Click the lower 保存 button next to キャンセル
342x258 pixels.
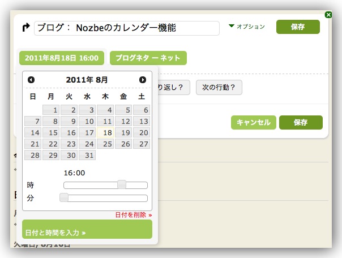pyautogui.click(x=301, y=122)
